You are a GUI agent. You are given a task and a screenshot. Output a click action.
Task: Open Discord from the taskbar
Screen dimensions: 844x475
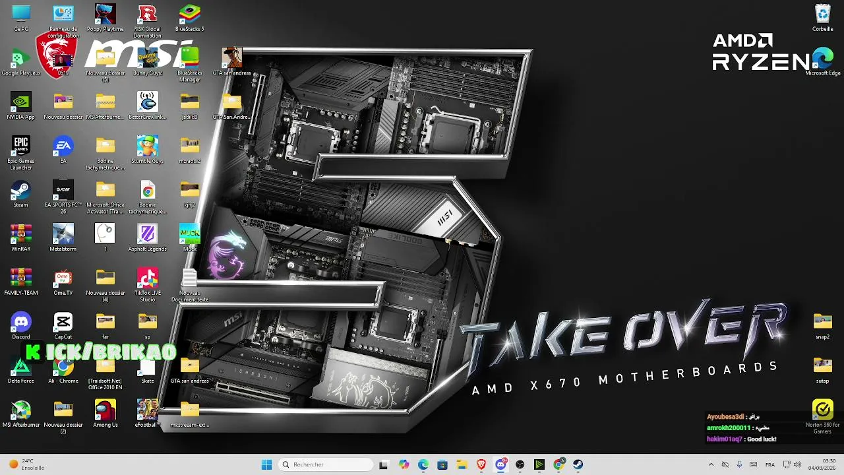(x=501, y=464)
